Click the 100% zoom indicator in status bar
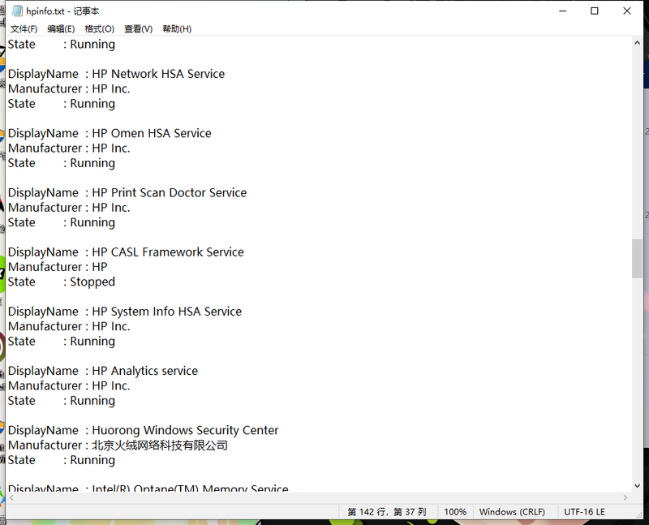Image resolution: width=649 pixels, height=525 pixels. point(455,512)
